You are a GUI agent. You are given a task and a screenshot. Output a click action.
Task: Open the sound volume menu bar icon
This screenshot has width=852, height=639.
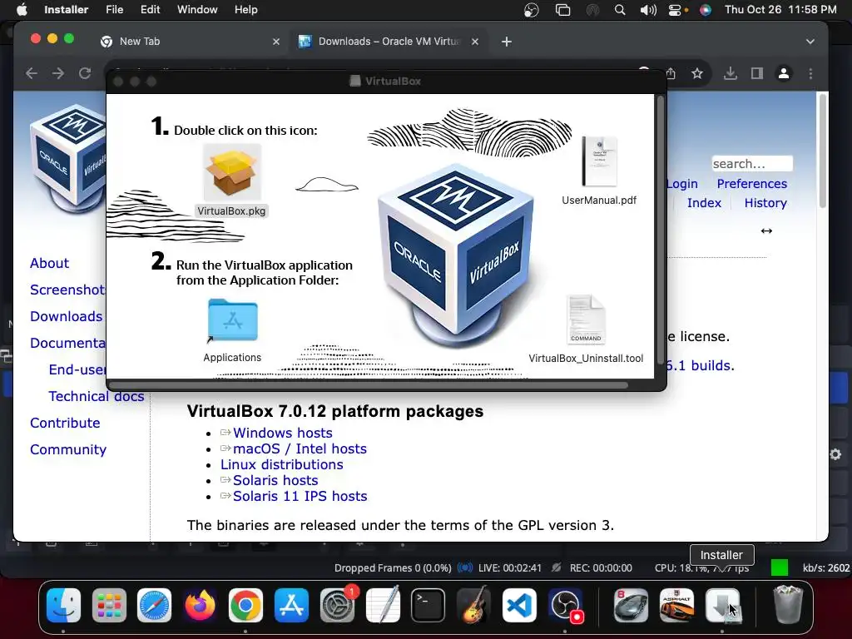(648, 10)
